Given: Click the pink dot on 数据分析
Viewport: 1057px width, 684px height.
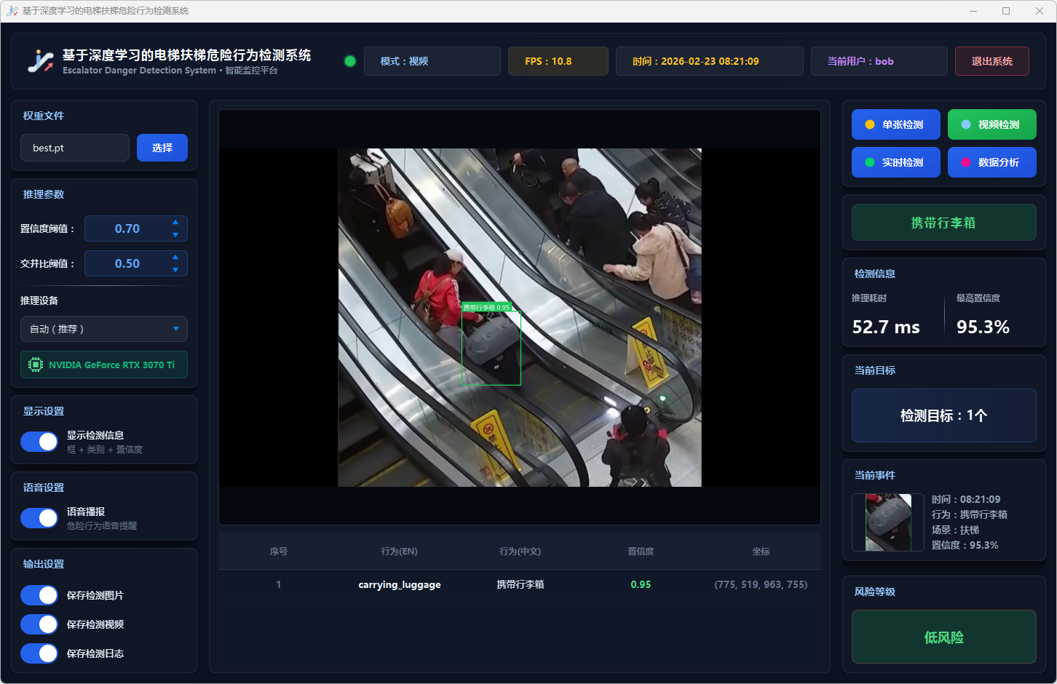Looking at the screenshot, I should pyautogui.click(x=965, y=162).
